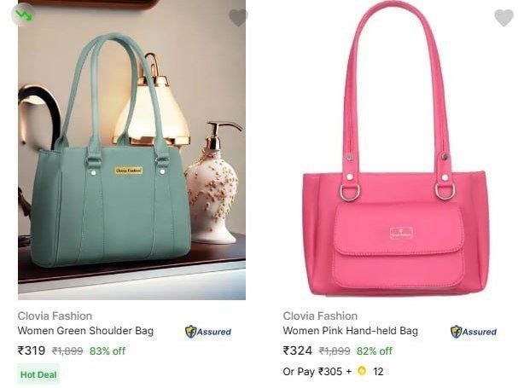This screenshot has height=388, width=518.
Task: Click Clovia Fashion brand above green bag
Action: [x=55, y=316]
